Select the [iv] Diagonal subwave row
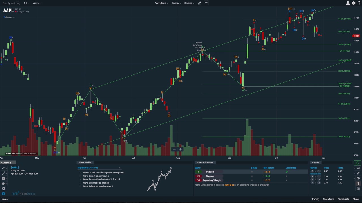The height and width of the screenshot is (203, 362). 251,176
